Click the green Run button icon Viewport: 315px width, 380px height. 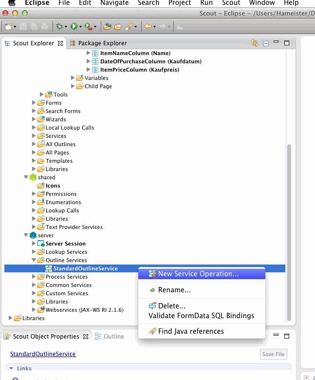[74, 26]
